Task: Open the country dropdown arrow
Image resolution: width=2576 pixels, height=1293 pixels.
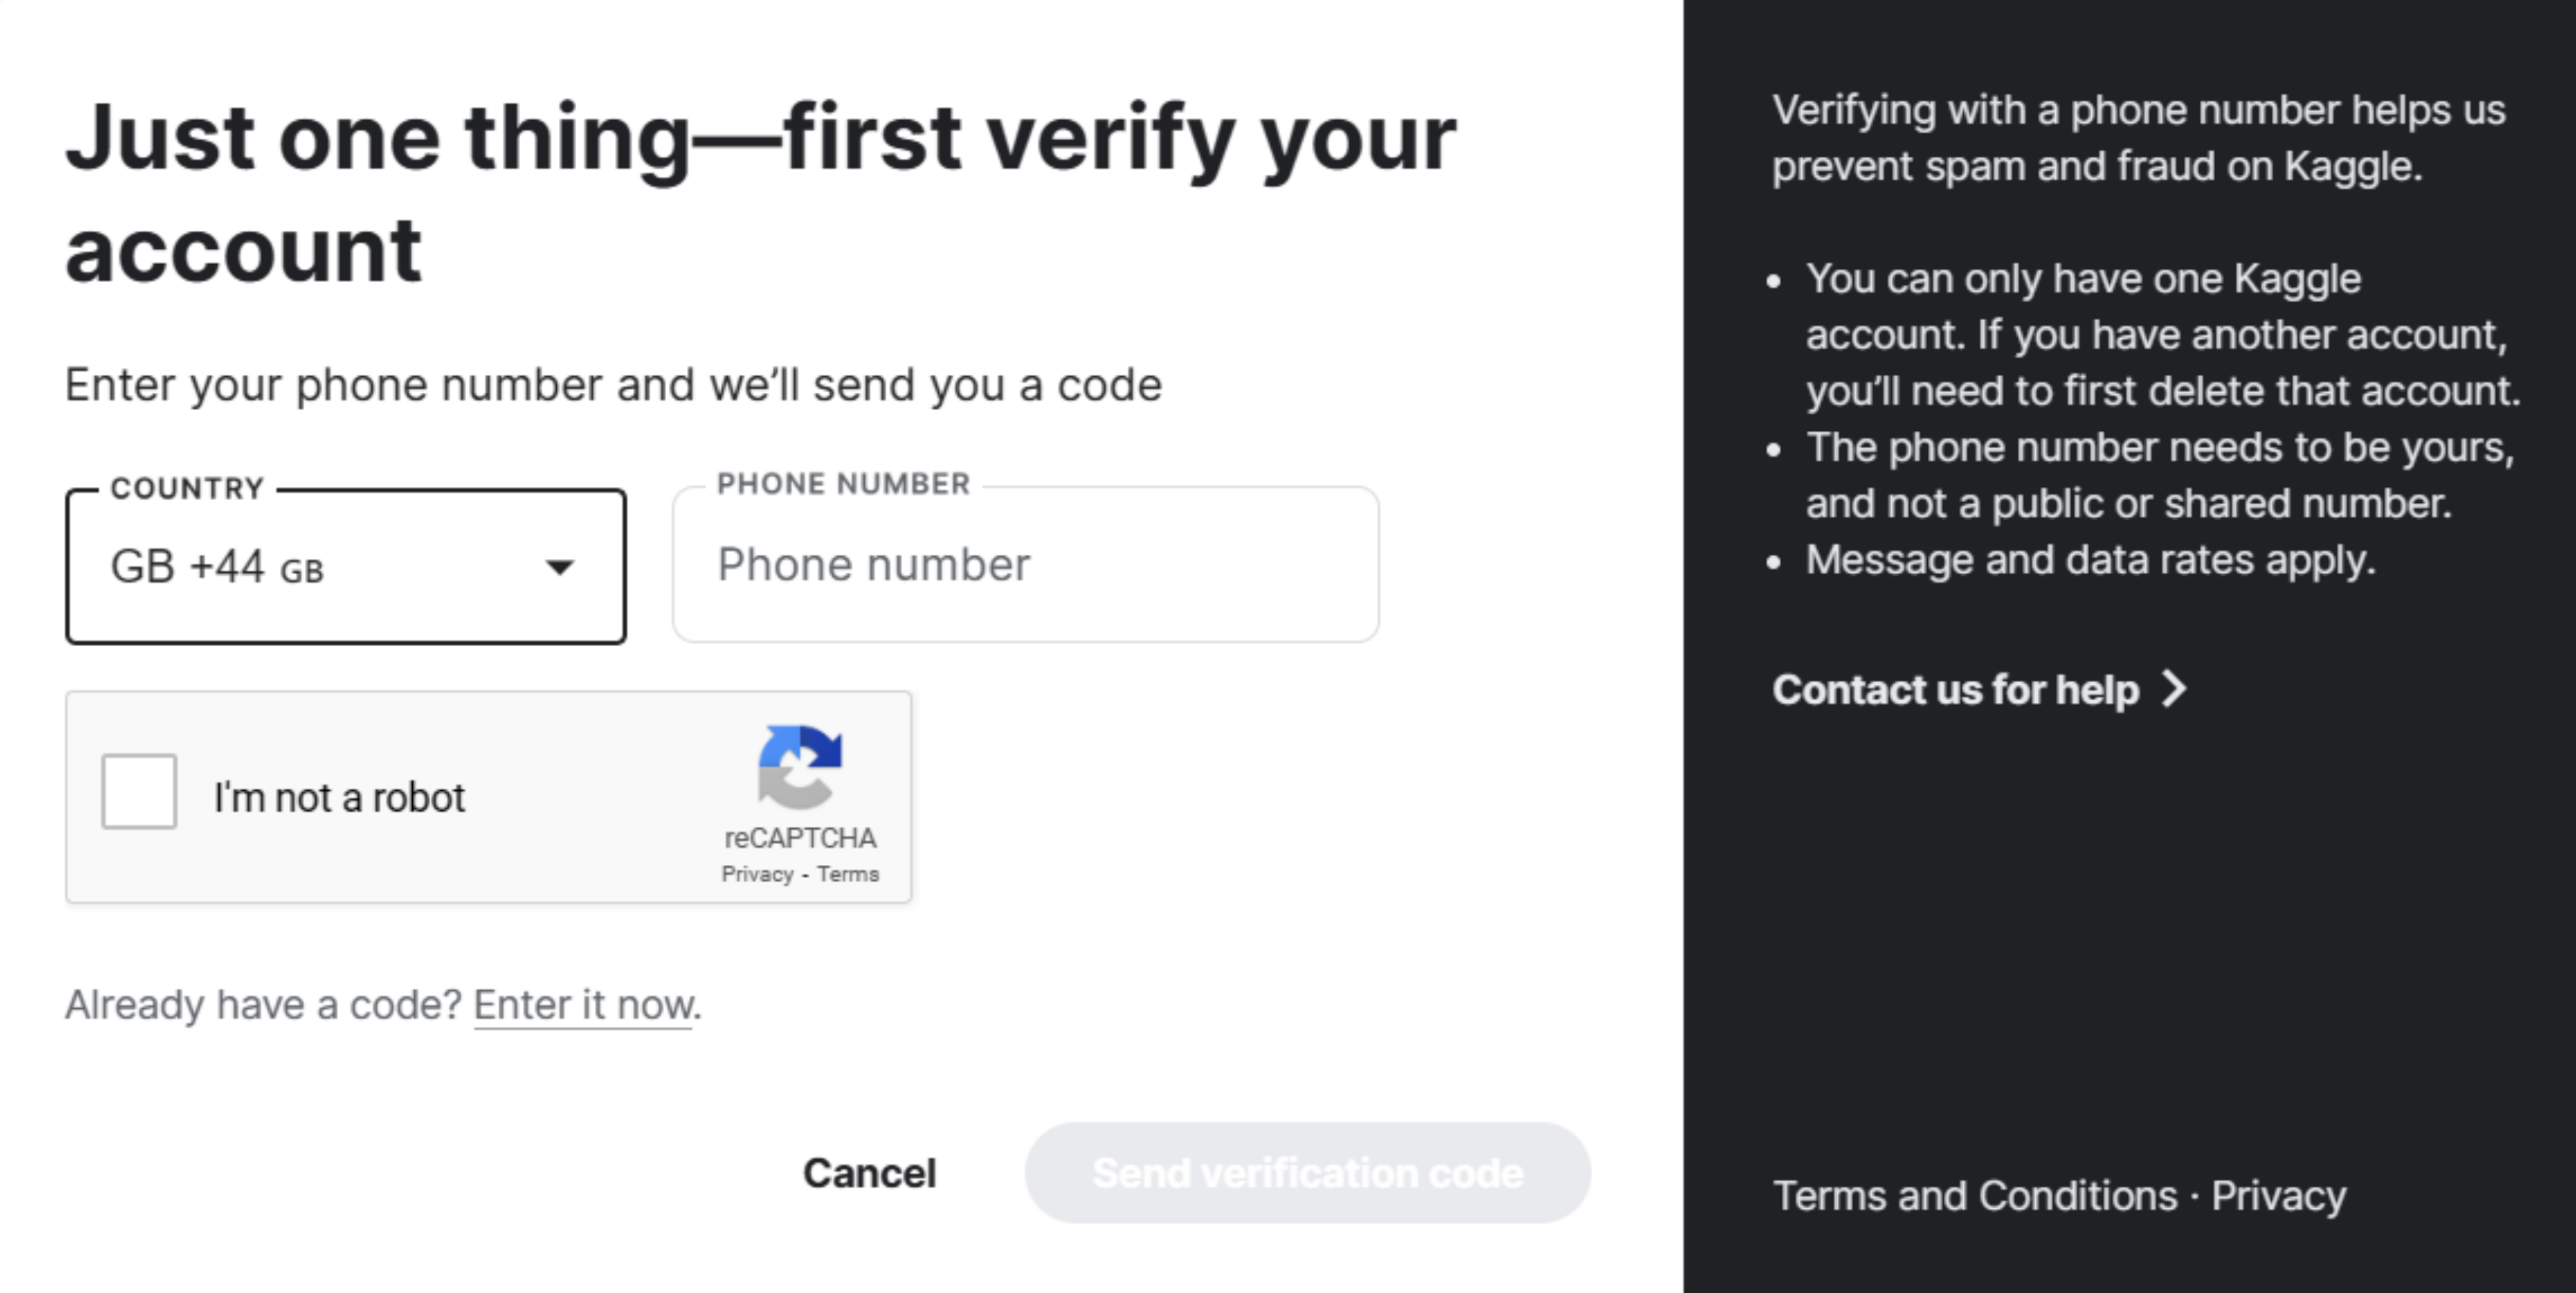Action: pyautogui.click(x=560, y=567)
